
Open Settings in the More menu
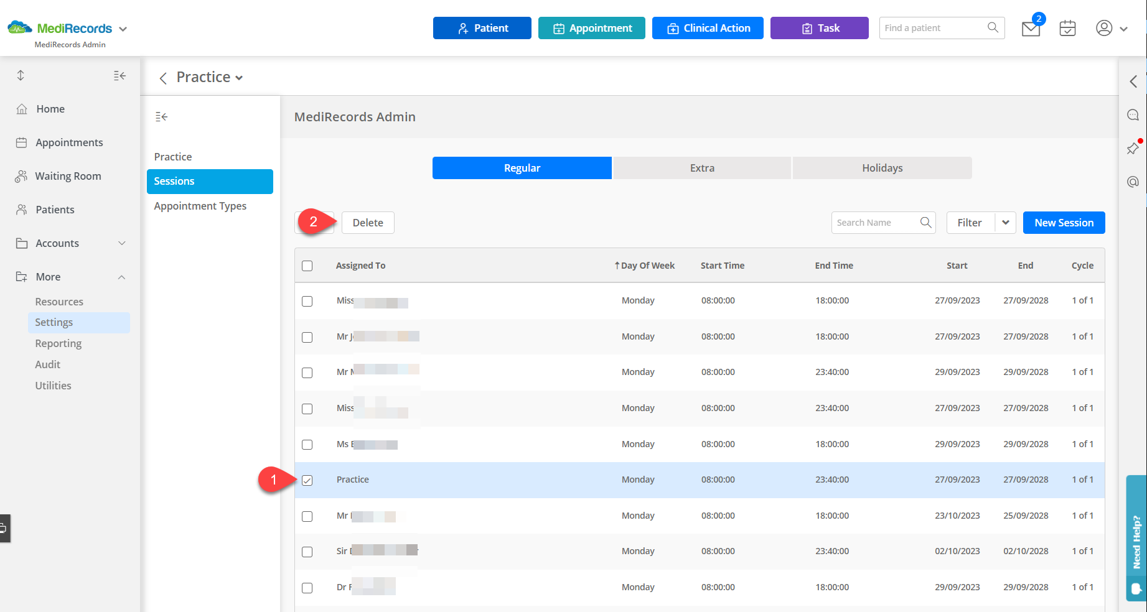coord(78,322)
